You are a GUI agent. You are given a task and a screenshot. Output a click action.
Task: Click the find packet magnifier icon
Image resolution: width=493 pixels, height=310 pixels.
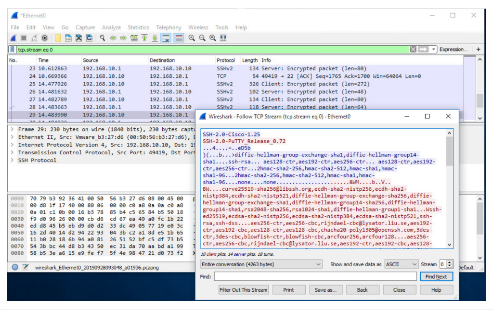pos(102,38)
